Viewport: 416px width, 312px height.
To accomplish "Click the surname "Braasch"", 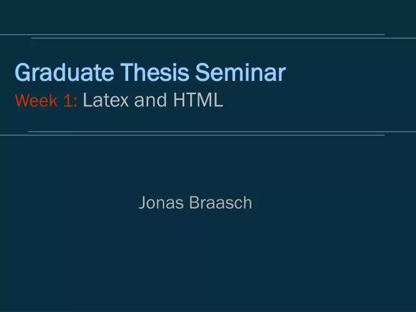I will (x=221, y=203).
